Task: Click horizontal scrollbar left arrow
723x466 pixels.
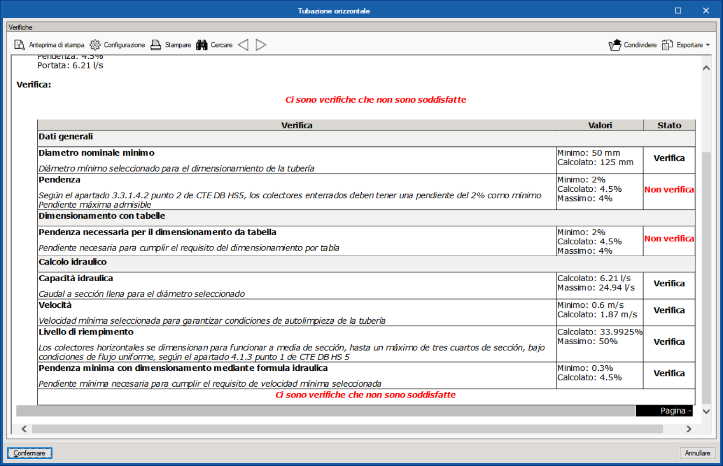Action: tap(24, 429)
